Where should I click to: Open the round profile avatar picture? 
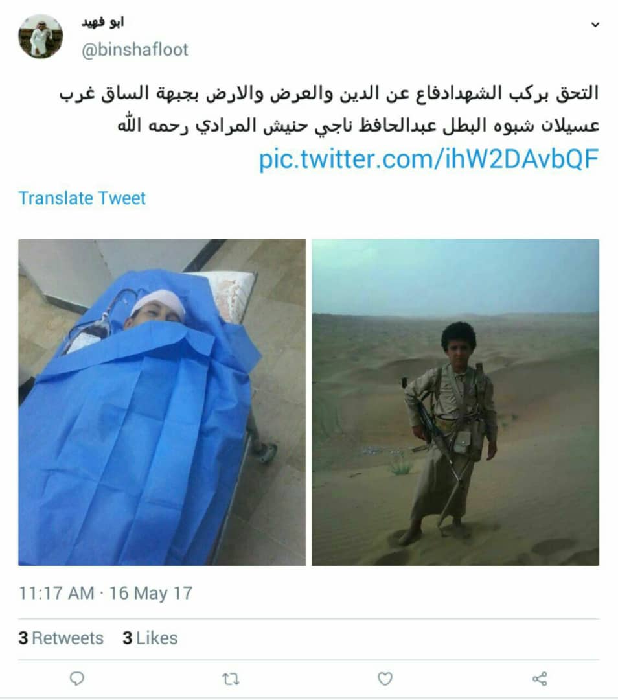(41, 36)
